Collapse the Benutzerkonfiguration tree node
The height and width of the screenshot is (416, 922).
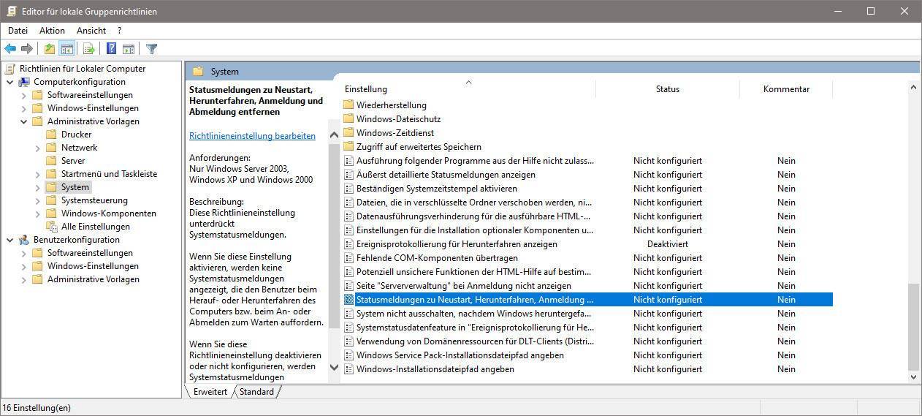(x=10, y=240)
